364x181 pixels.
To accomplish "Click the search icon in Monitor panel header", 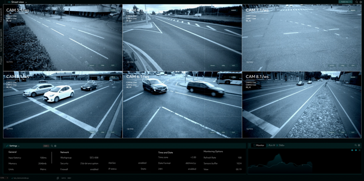I will [x=355, y=145].
